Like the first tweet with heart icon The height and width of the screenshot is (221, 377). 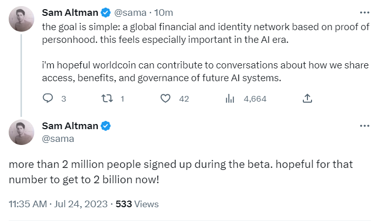point(165,99)
